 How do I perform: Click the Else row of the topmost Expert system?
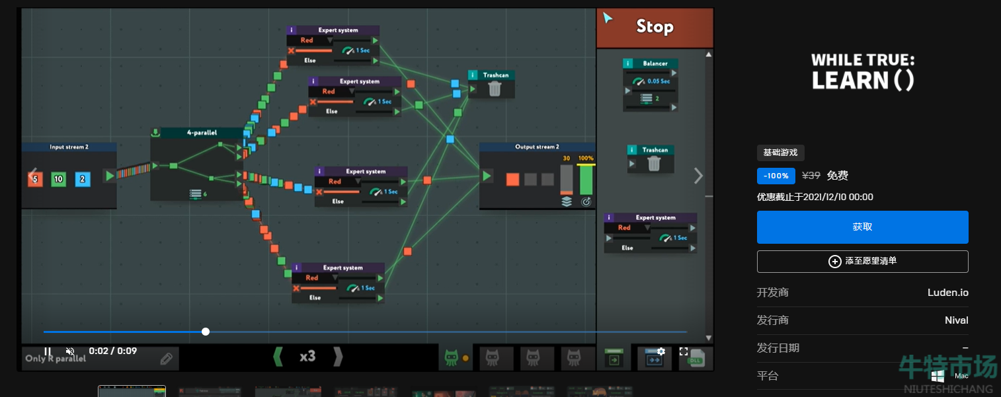[334, 61]
